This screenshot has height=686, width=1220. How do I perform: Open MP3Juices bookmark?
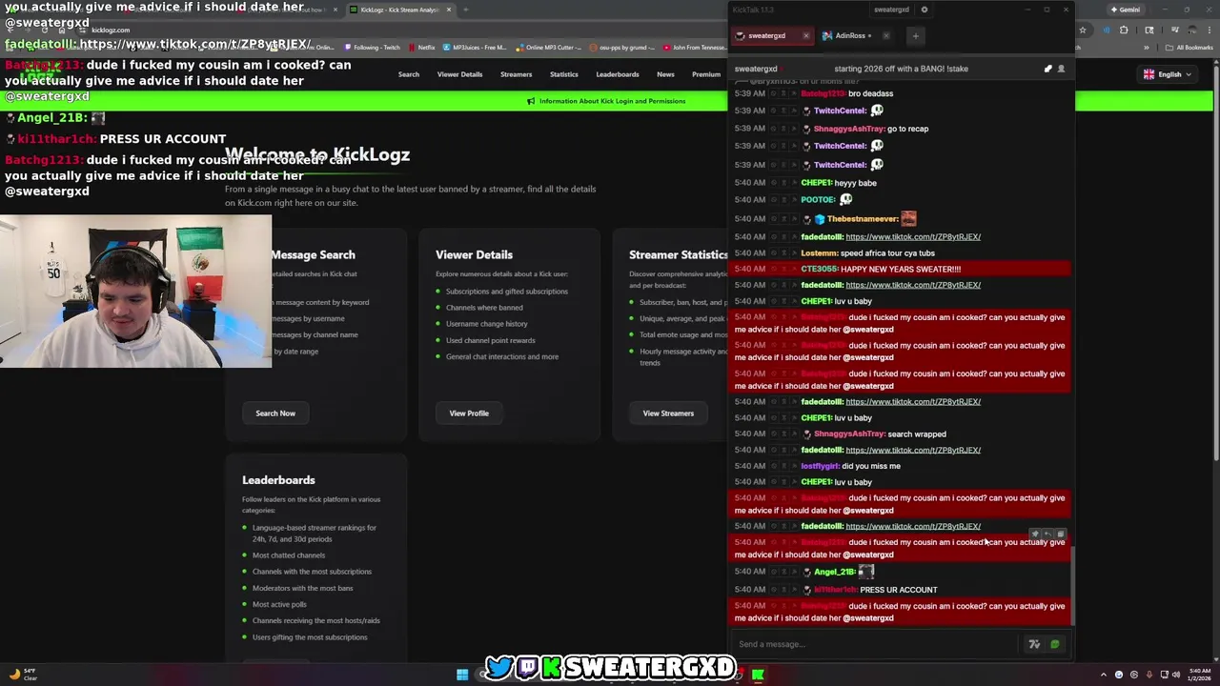[x=476, y=47]
